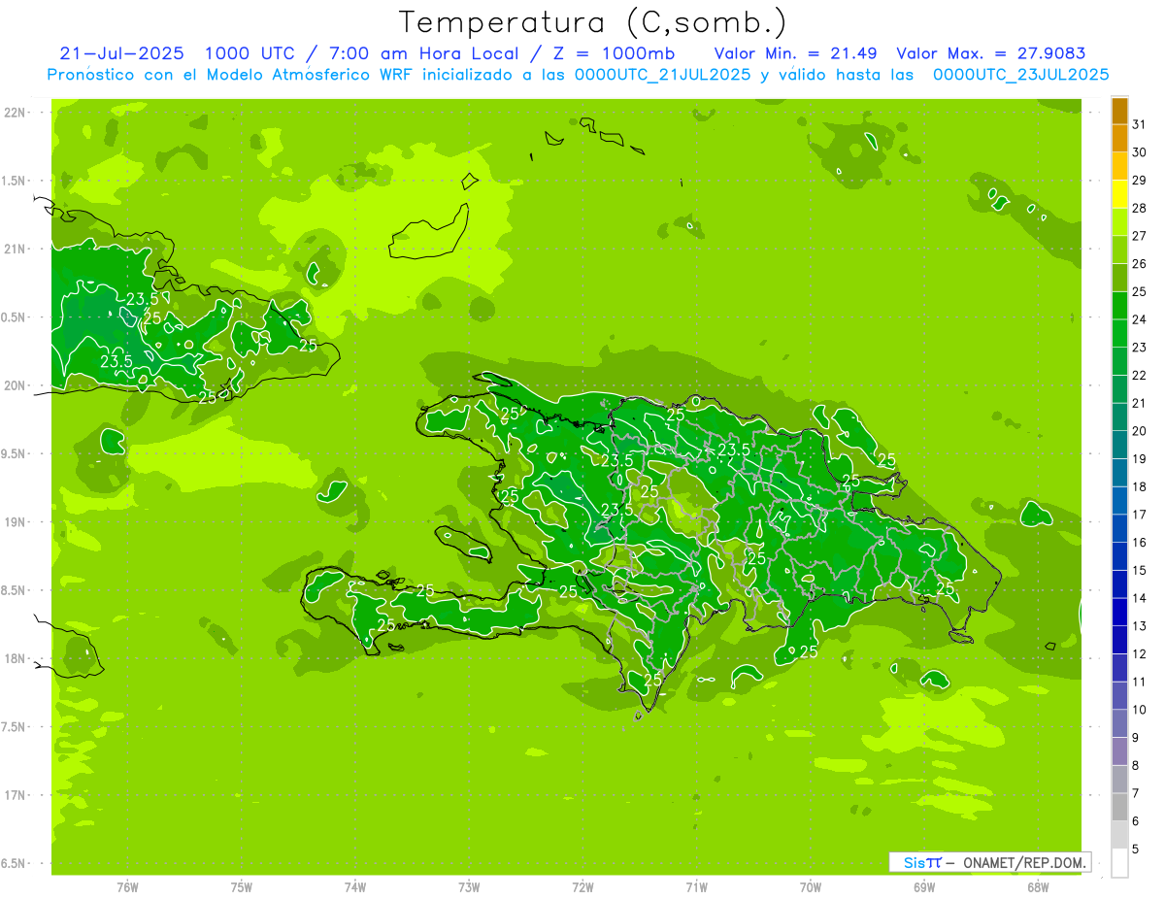
Task: Click the "10" label on the color scale
Action: pyautogui.click(x=1139, y=711)
